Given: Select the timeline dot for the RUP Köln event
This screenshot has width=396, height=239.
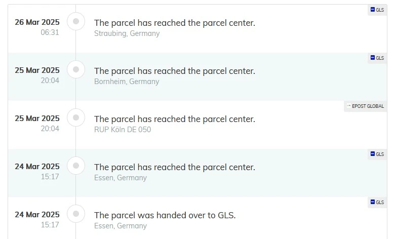Looking at the screenshot, I should point(76,117).
